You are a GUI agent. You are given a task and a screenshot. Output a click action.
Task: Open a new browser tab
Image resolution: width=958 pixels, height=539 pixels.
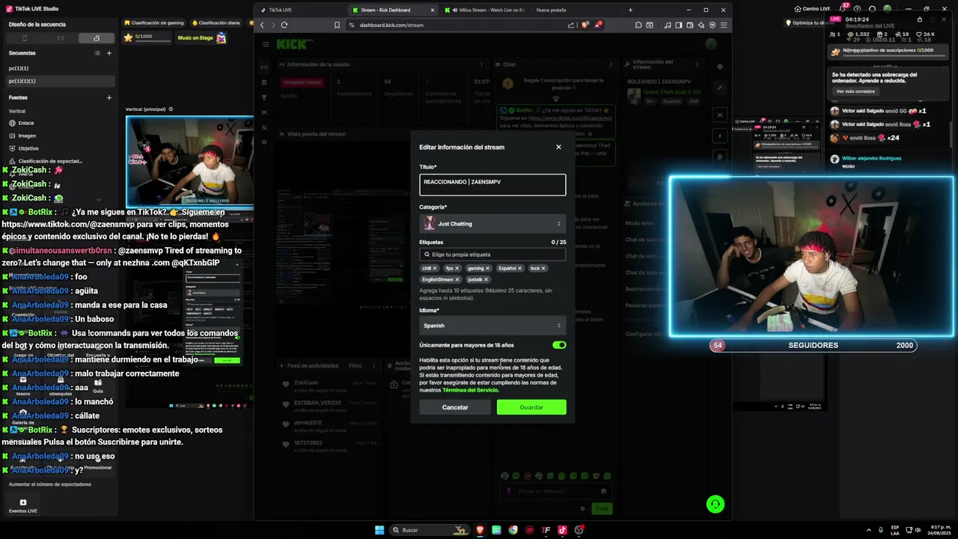630,10
